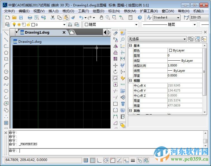Open the 文件(F) menu
This screenshot has width=211, height=166.
[x=9, y=11]
